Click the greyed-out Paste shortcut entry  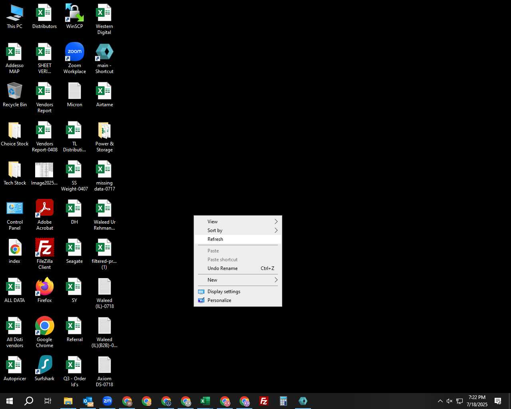[x=238, y=259]
